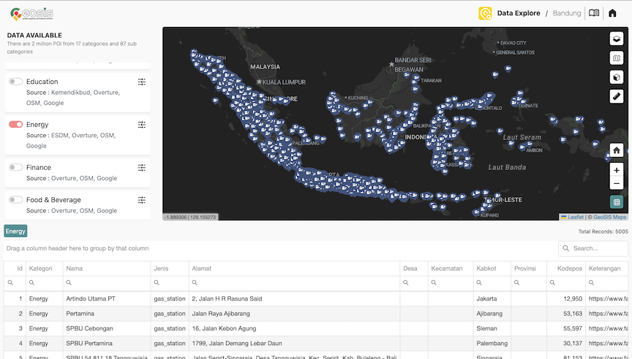Click search icon under Provinsi column
632x359 pixels.
(516, 283)
